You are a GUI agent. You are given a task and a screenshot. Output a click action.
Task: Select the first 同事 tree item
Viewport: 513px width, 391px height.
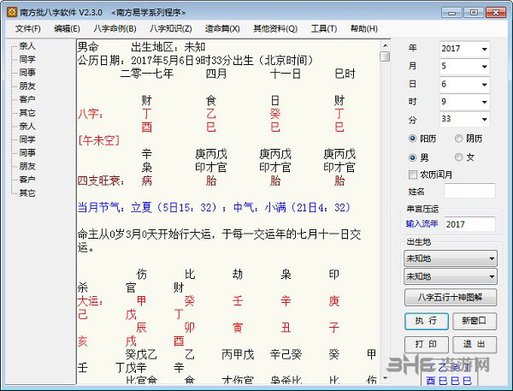(x=27, y=73)
